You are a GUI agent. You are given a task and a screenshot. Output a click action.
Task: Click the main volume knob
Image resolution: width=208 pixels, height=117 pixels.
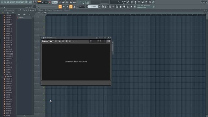pos(35,2)
